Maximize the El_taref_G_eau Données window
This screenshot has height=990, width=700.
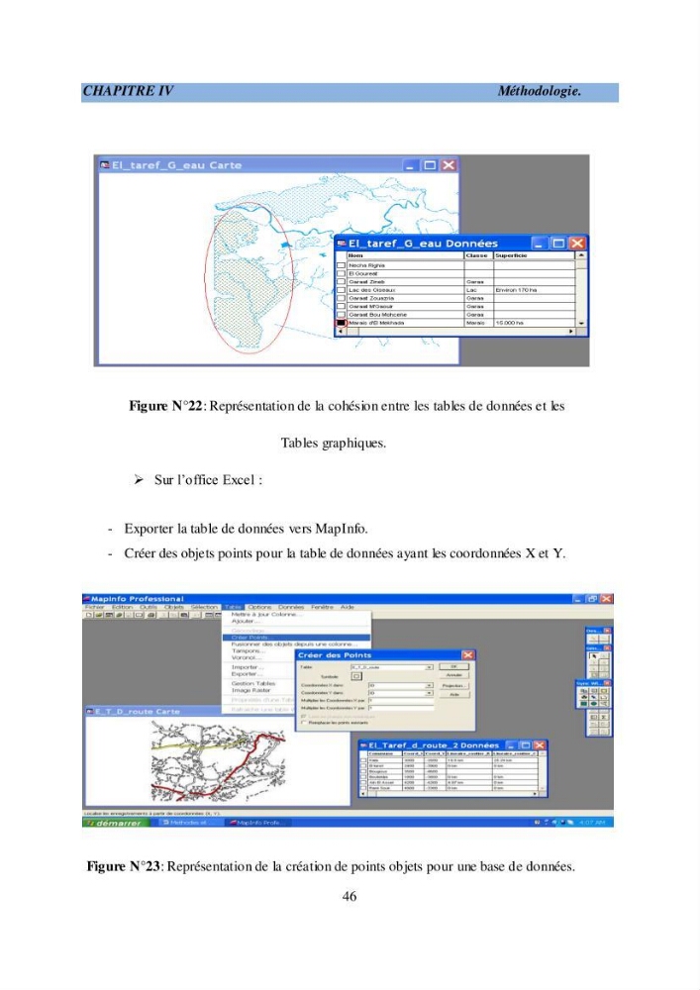[x=558, y=244]
